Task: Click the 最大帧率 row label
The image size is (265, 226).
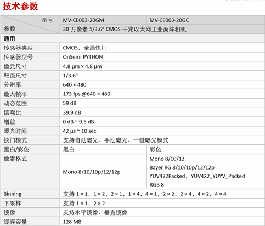Action: coord(15,94)
